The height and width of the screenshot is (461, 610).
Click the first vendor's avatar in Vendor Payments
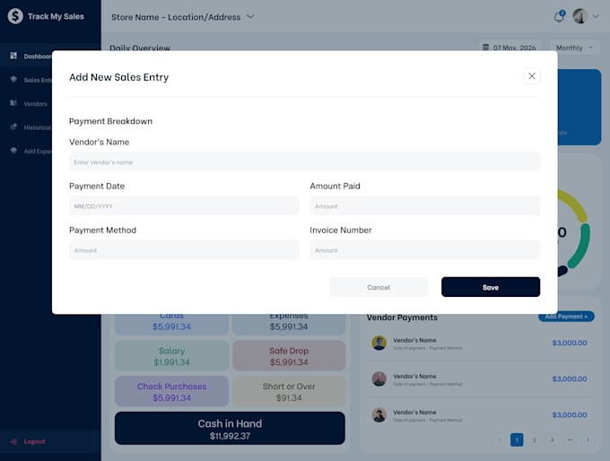tap(379, 344)
